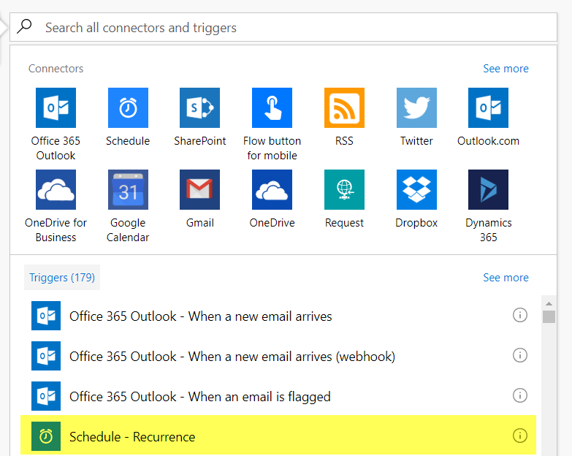Focus the Search all connectors and triggers field
The height and width of the screenshot is (456, 572).
point(283,27)
